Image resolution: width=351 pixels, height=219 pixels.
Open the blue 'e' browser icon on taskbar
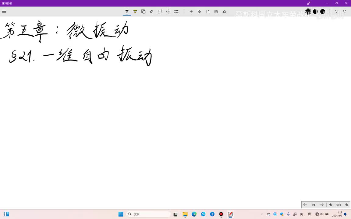pyautogui.click(x=203, y=214)
